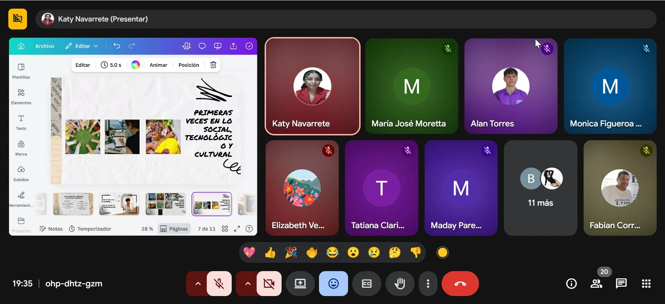This screenshot has width=665, height=304.
Task: Send the party popper emoji reaction
Action: click(x=291, y=253)
